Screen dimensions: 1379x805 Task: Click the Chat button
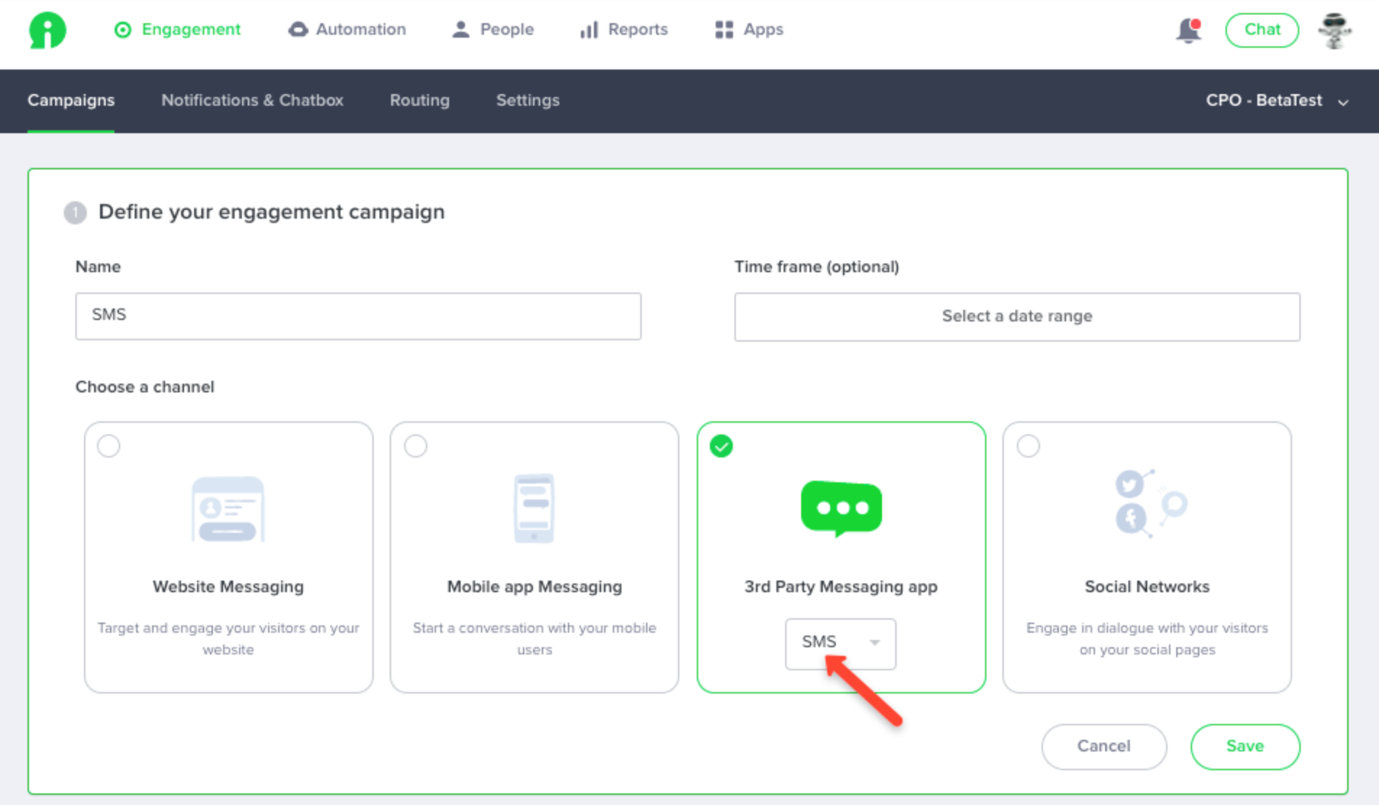coord(1262,30)
